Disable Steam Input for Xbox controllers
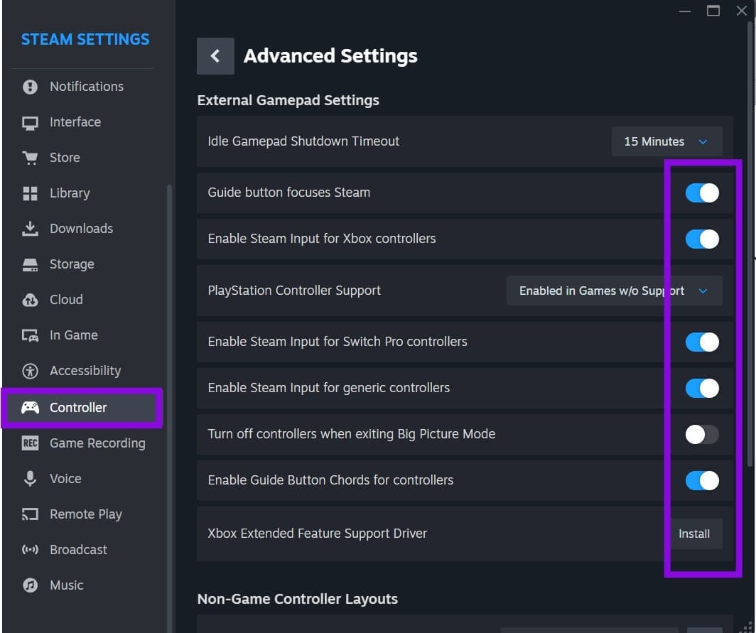Screen dimensions: 756x633 (x=702, y=239)
